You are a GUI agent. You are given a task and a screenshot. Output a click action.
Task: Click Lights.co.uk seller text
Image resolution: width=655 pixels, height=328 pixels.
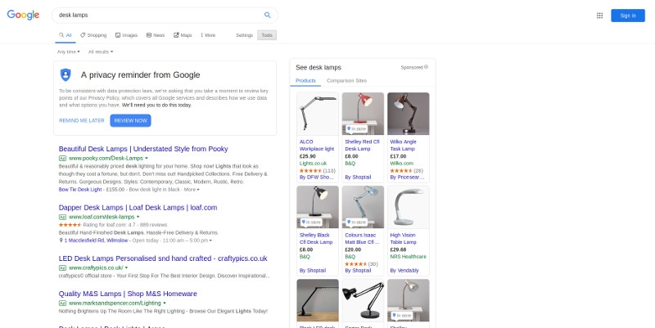[313, 163]
